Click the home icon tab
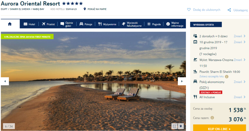Screen dimensions: 249x131 click(10, 24)
